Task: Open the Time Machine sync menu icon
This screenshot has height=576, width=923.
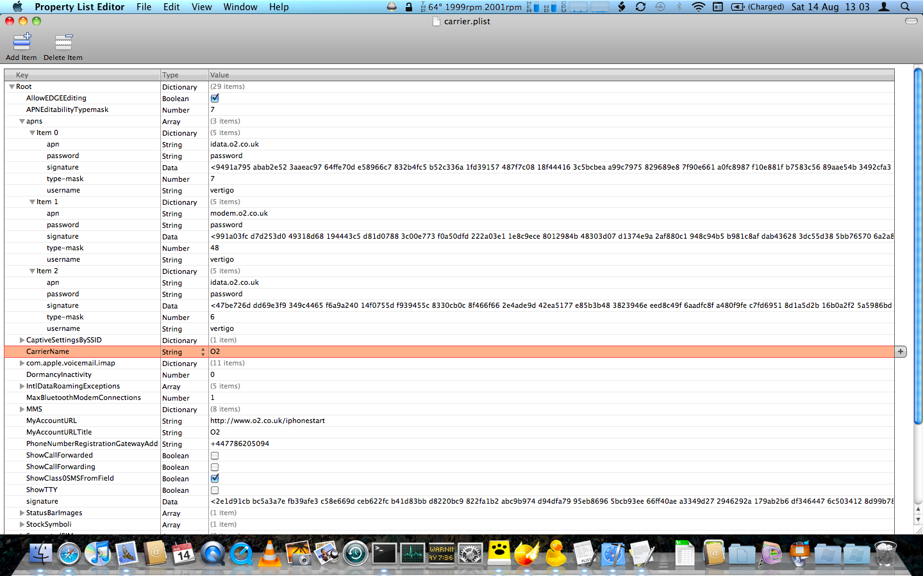Action: click(660, 6)
